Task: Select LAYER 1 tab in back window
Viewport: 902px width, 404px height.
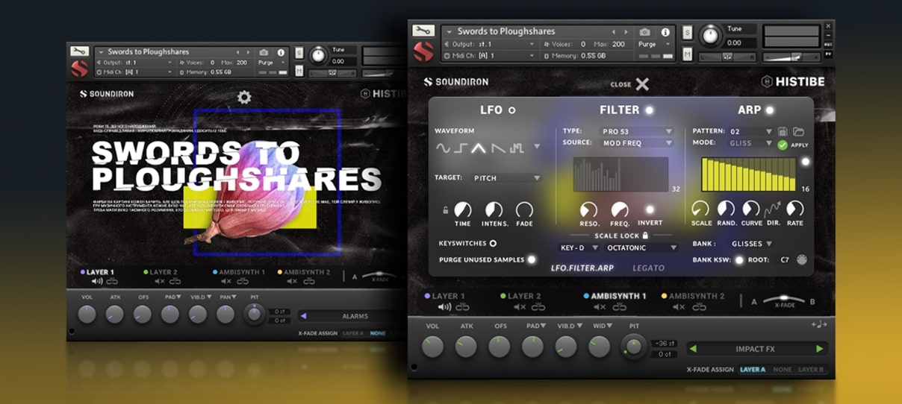Action: (96, 273)
